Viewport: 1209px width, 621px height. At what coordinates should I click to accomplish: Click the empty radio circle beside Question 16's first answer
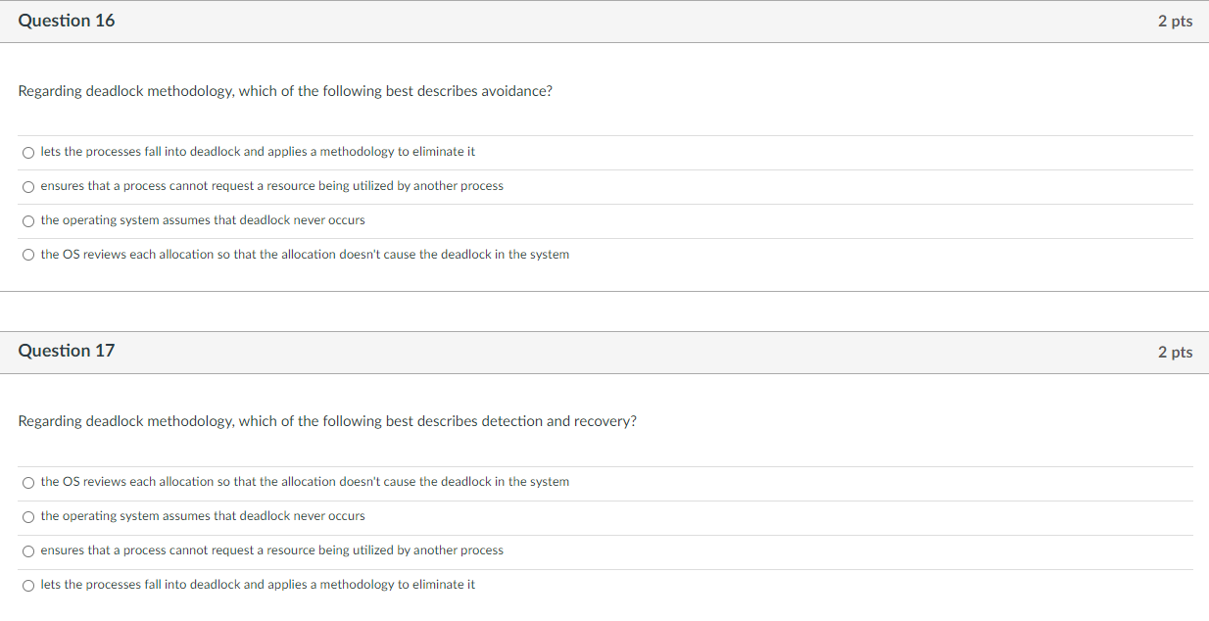28,152
